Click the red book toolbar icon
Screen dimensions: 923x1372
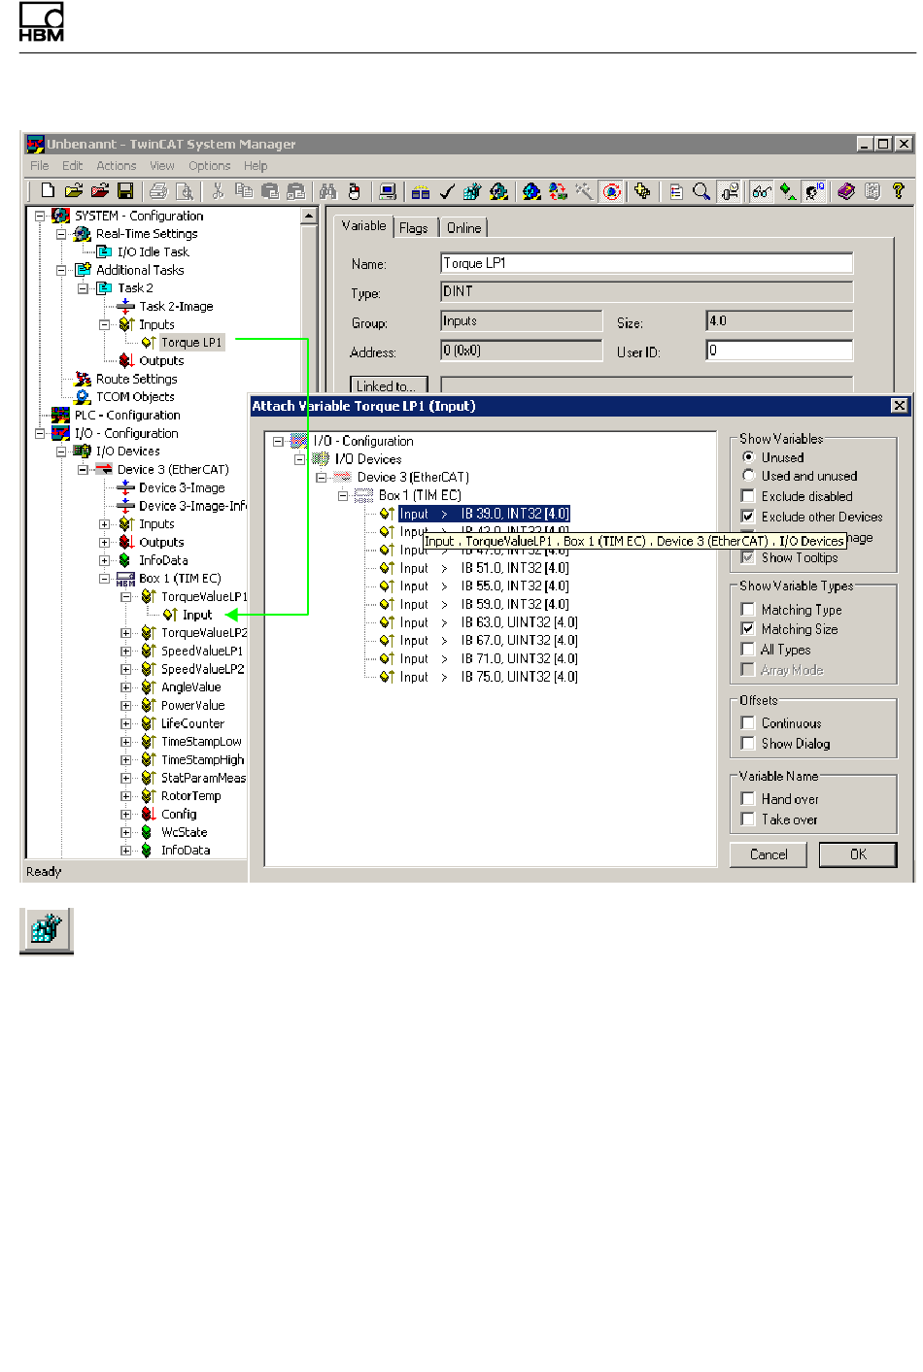click(845, 191)
